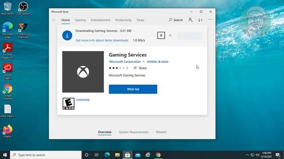This screenshot has width=284, height=159.
Task: Click the taskbar search box
Action: click(46, 155)
